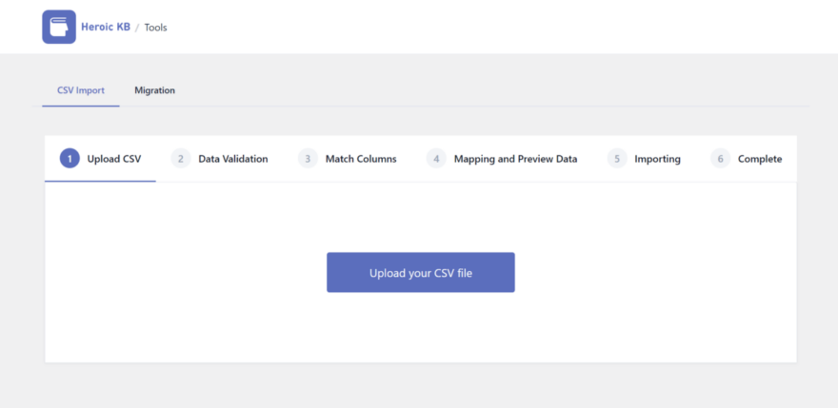This screenshot has width=838, height=408.
Task: Open the Heroic KB breadcrumb link
Action: pos(106,27)
